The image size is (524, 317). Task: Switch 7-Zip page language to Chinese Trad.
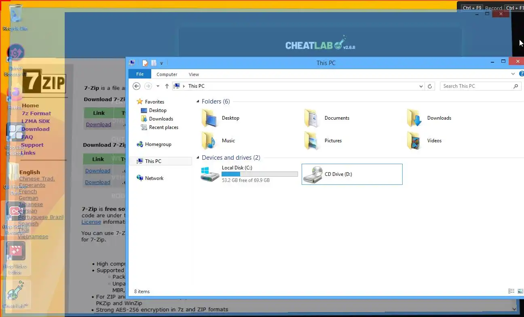coord(37,179)
